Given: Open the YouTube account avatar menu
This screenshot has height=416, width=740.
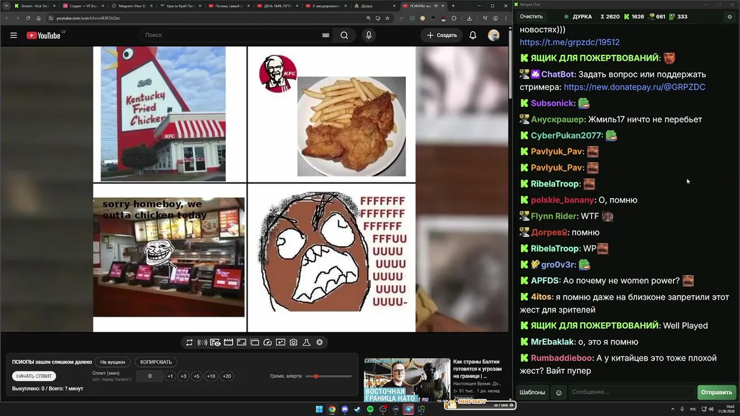Looking at the screenshot, I should pyautogui.click(x=494, y=35).
